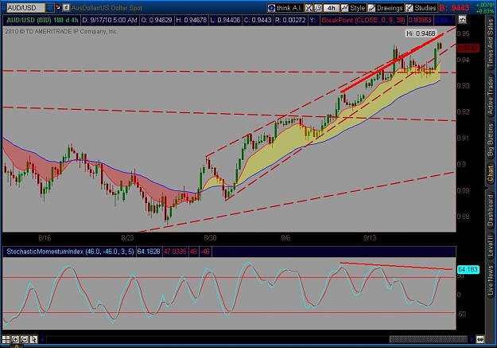Image resolution: width=497 pixels, height=348 pixels.
Task: Click the 9/6 date on time axis
Action: tap(285, 238)
